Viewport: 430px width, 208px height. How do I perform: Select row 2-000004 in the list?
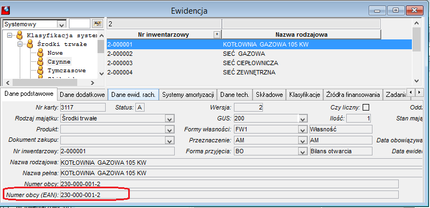coord(259,72)
